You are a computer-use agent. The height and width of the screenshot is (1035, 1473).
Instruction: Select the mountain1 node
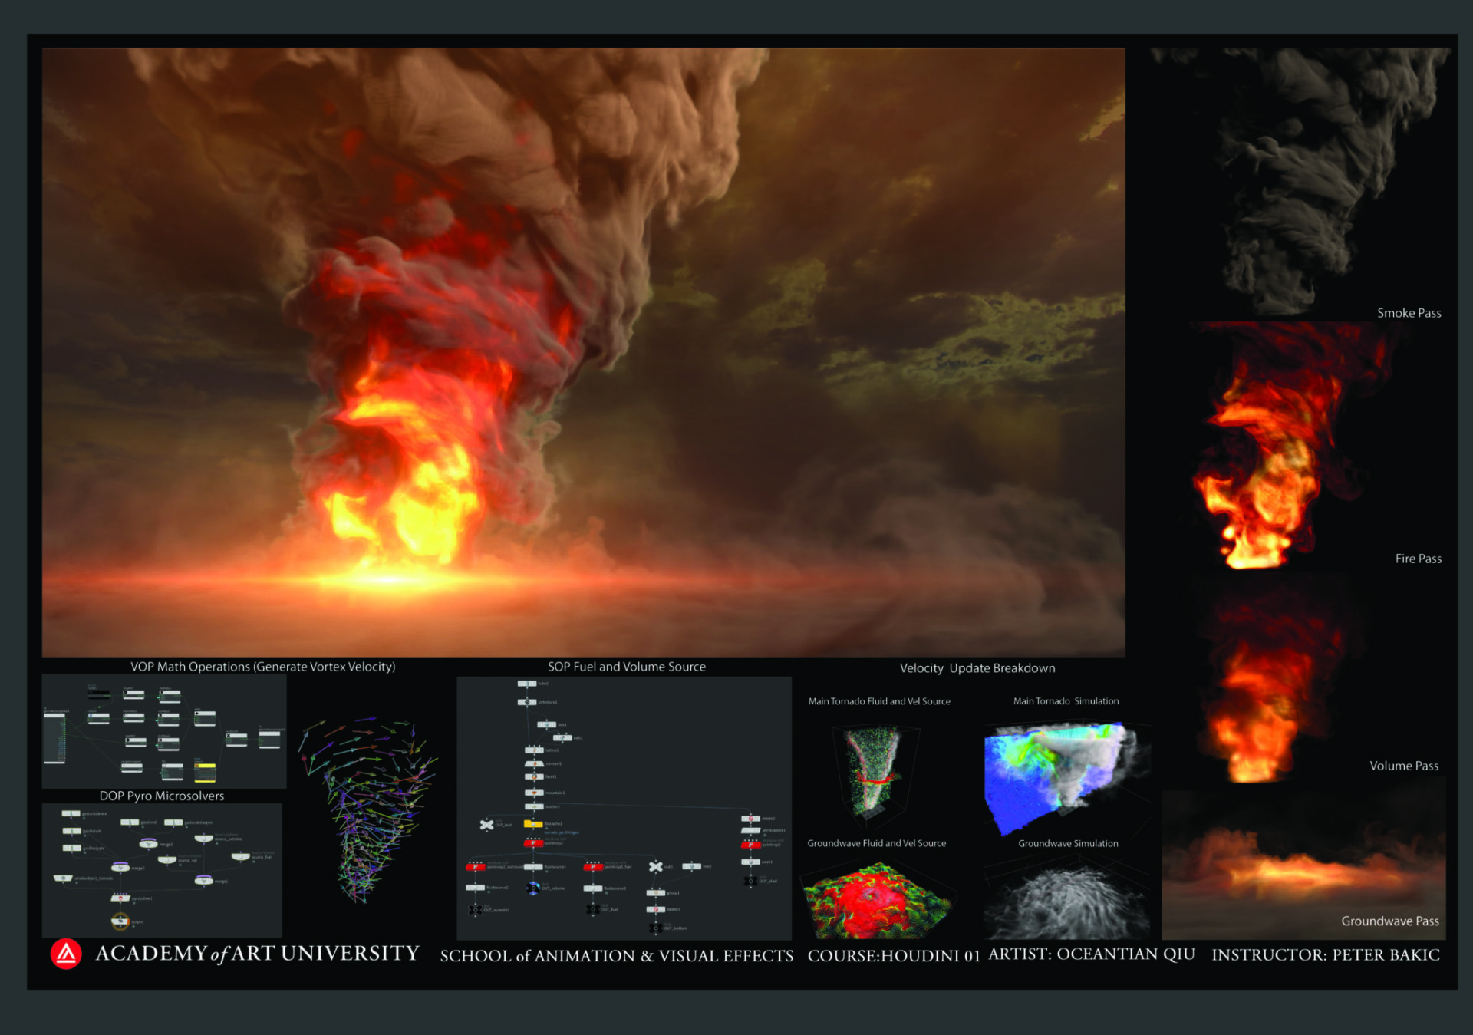pos(534,793)
